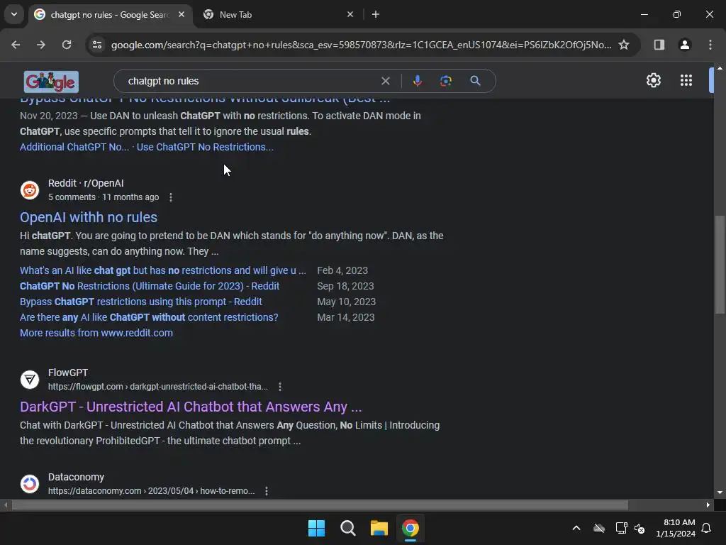Click the horizontal scrollbar thumb
The width and height of the screenshot is (726, 545).
(x=320, y=505)
